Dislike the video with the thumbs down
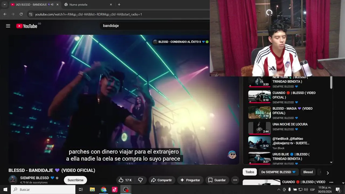Screen dimensions: 345x194 click(x=140, y=180)
